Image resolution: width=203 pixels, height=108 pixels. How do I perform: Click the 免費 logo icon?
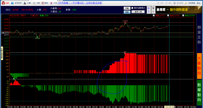pyautogui.click(x=3, y=3)
